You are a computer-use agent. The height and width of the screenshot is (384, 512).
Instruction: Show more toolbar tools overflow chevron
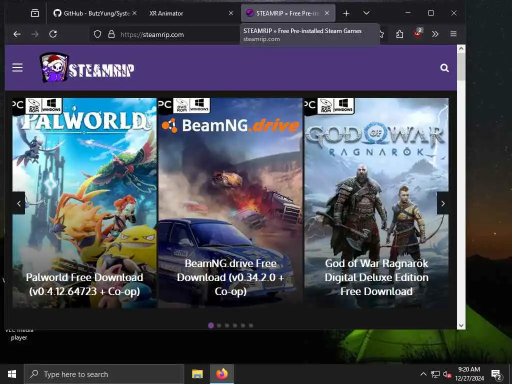[435, 34]
